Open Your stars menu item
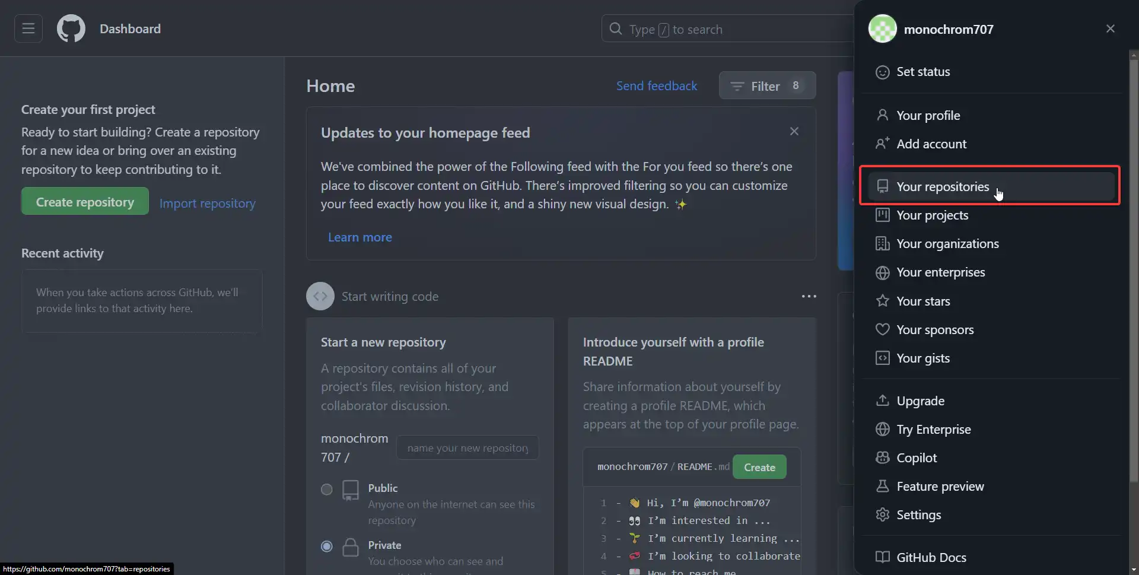Image resolution: width=1139 pixels, height=575 pixels. (x=991, y=301)
